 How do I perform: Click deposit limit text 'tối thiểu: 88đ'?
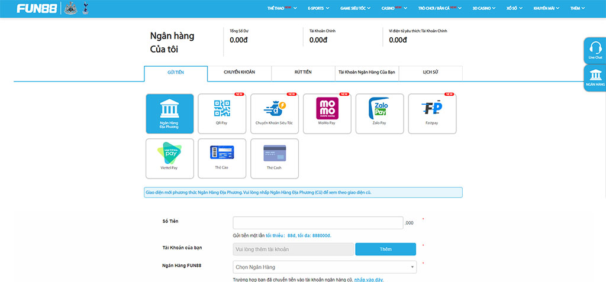click(x=281, y=235)
